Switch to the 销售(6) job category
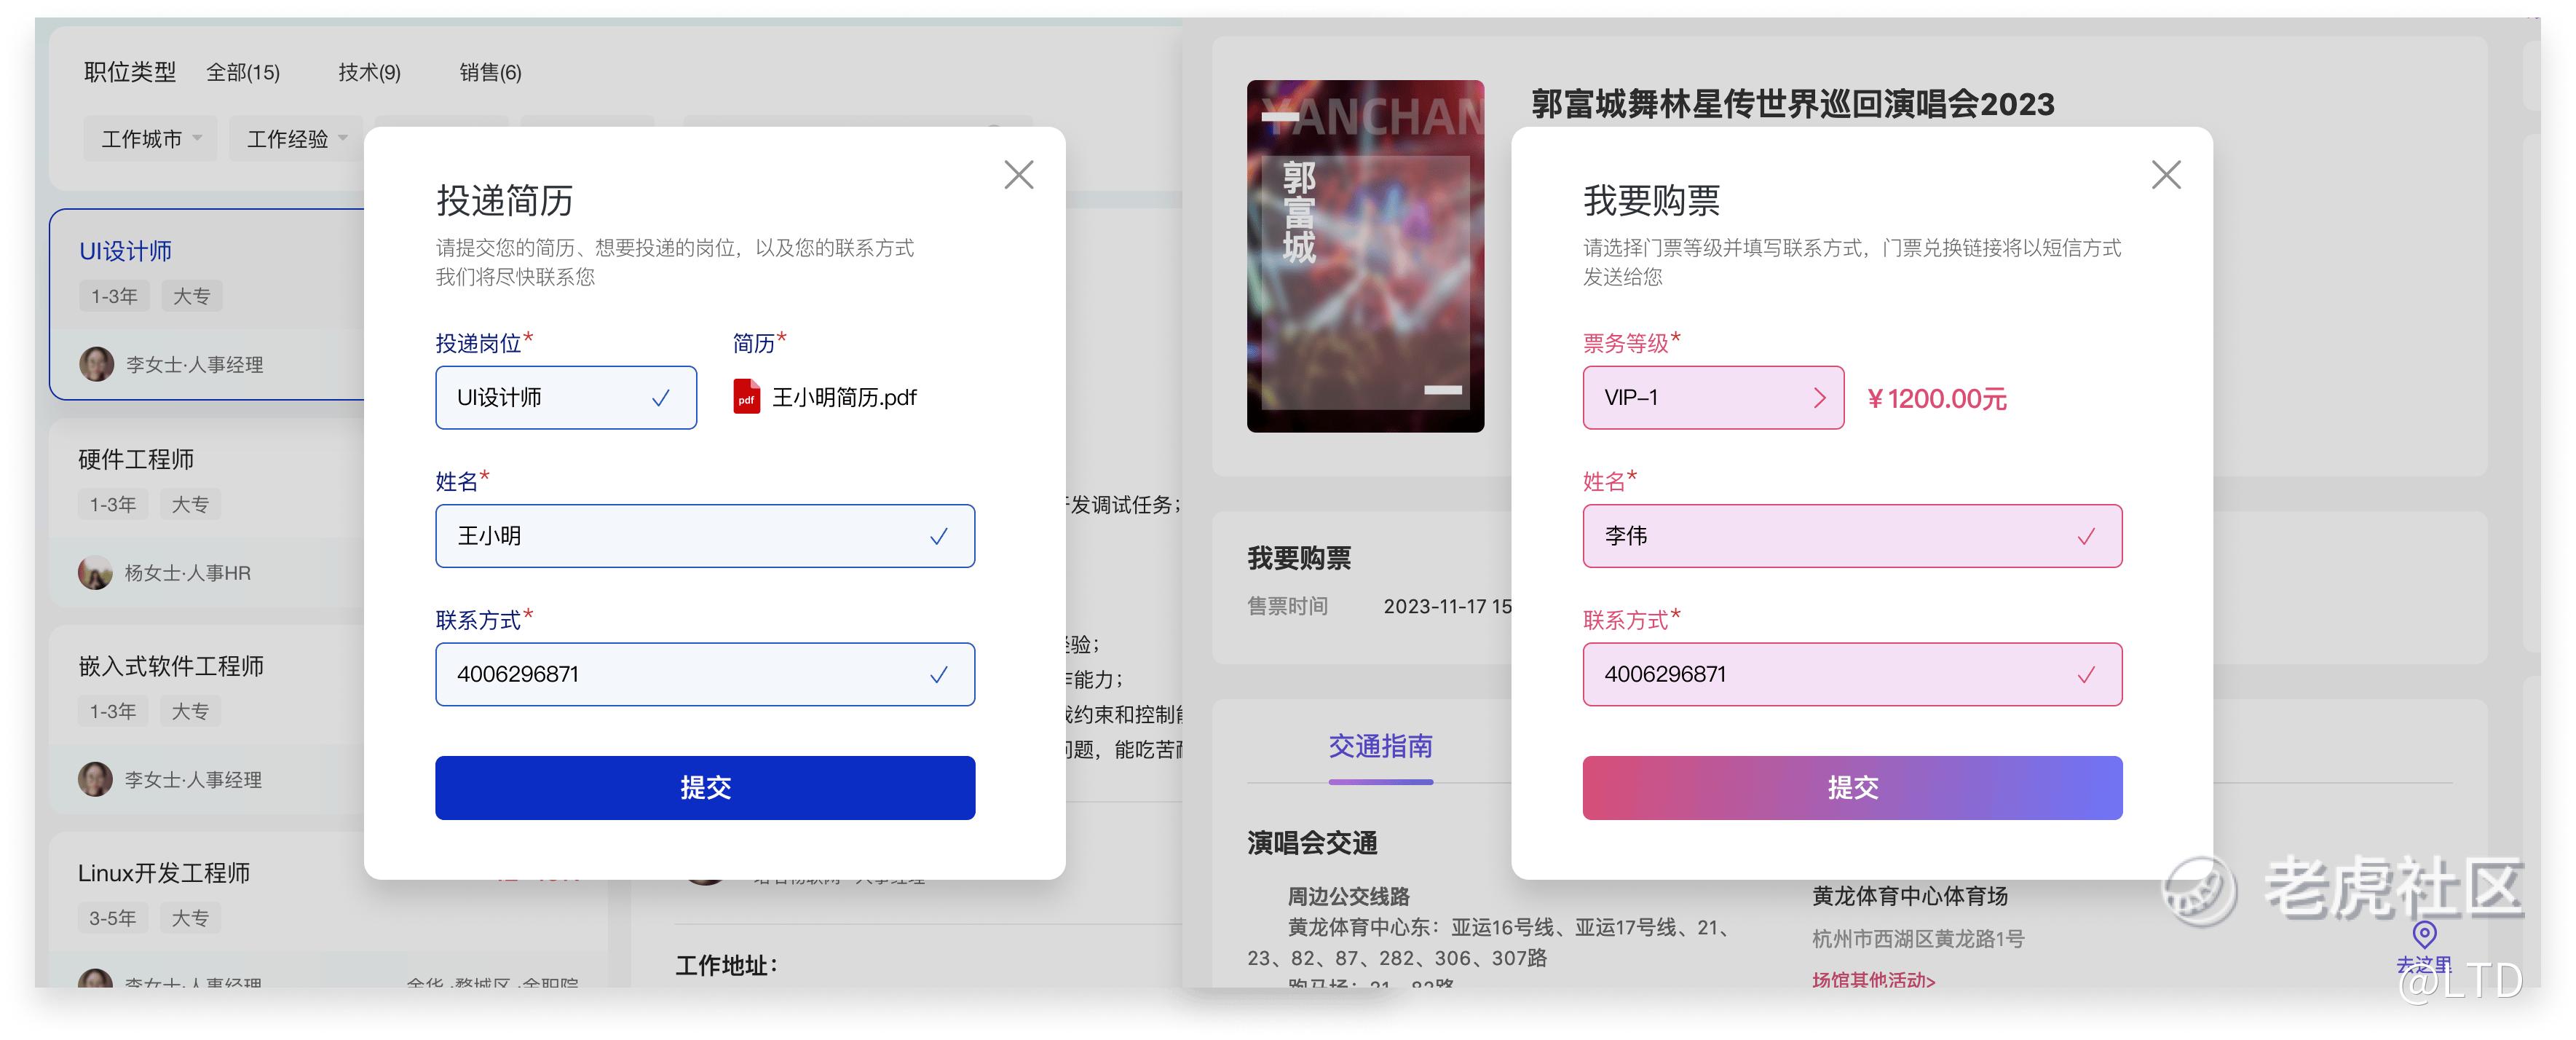 [490, 72]
